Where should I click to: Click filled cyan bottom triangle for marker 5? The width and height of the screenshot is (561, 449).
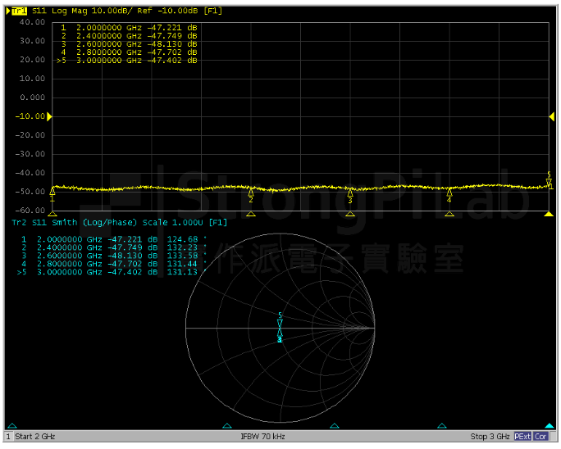point(550,425)
